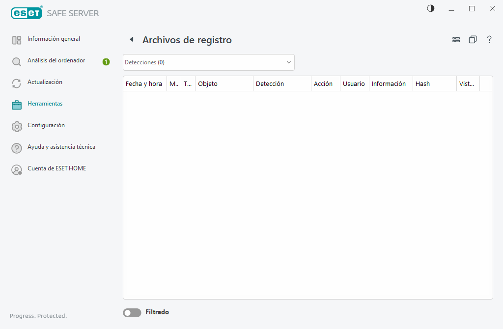Open the help question mark icon
503x329 pixels.
(489, 39)
